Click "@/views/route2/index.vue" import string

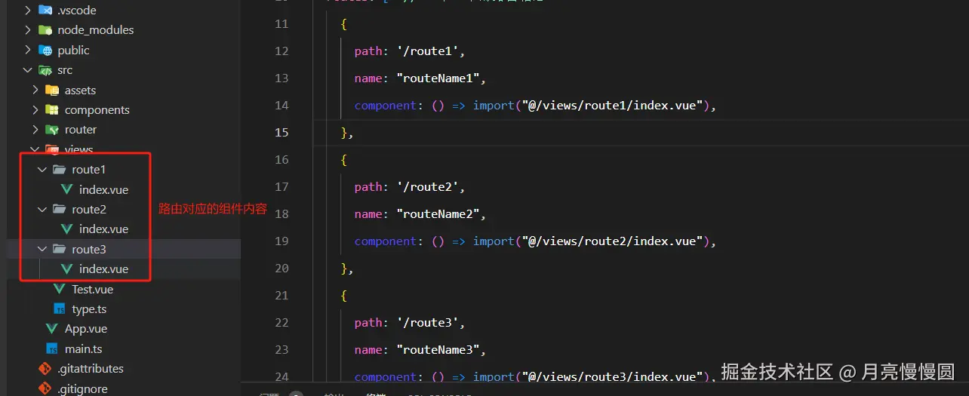point(612,241)
